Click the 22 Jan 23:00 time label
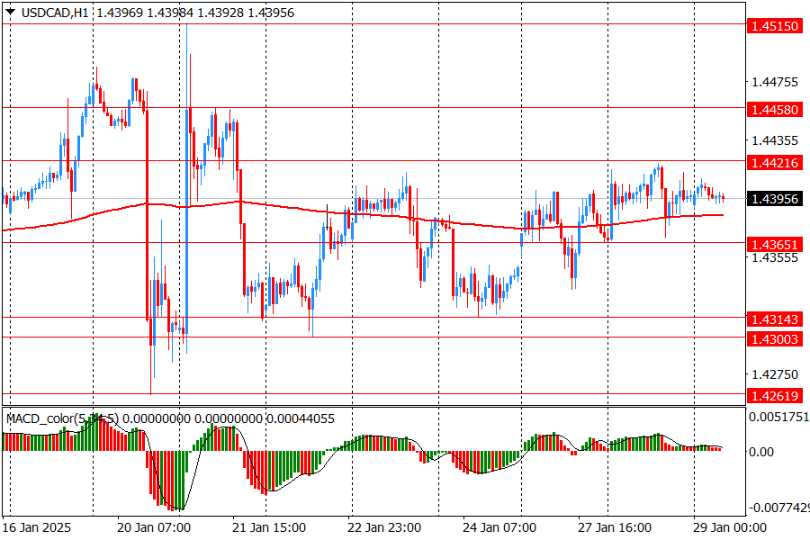This screenshot has width=810, height=540. tap(384, 527)
